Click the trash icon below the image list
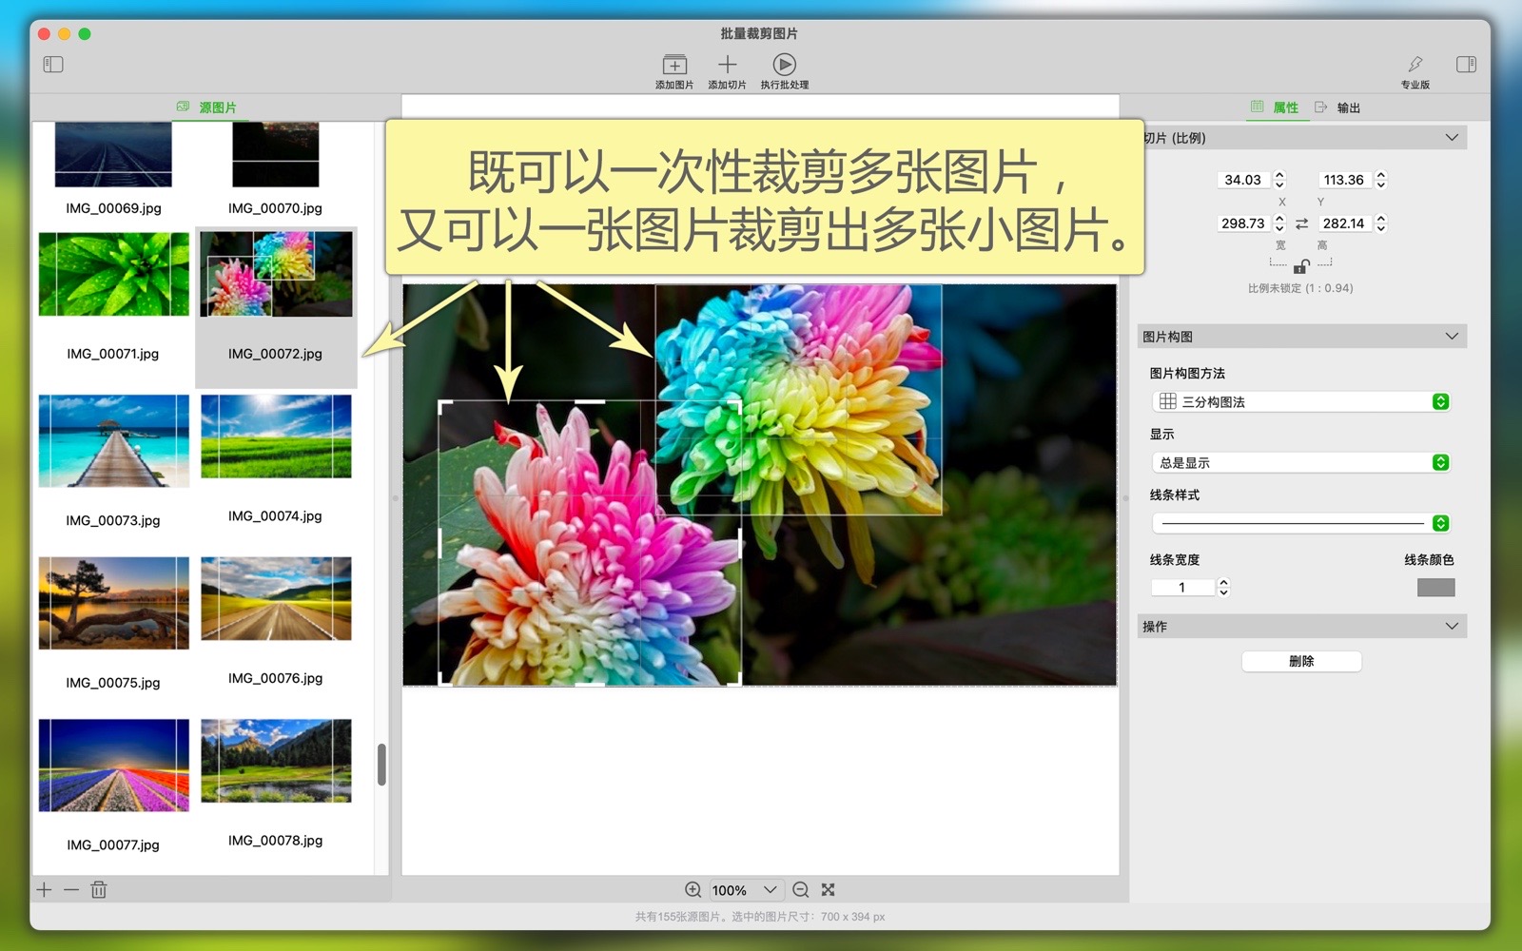The width and height of the screenshot is (1522, 951). (x=99, y=890)
